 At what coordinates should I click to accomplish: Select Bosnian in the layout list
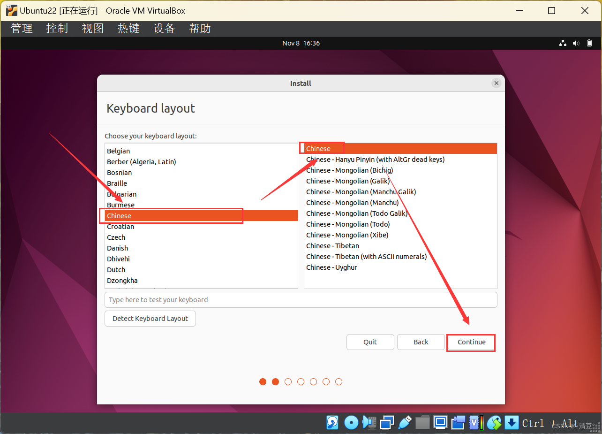click(x=201, y=173)
